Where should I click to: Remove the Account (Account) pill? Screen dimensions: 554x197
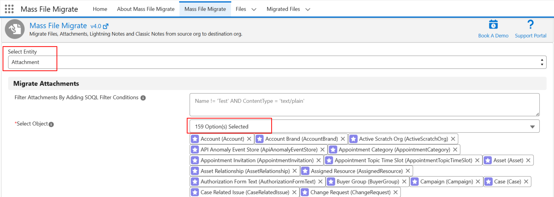pos(249,139)
